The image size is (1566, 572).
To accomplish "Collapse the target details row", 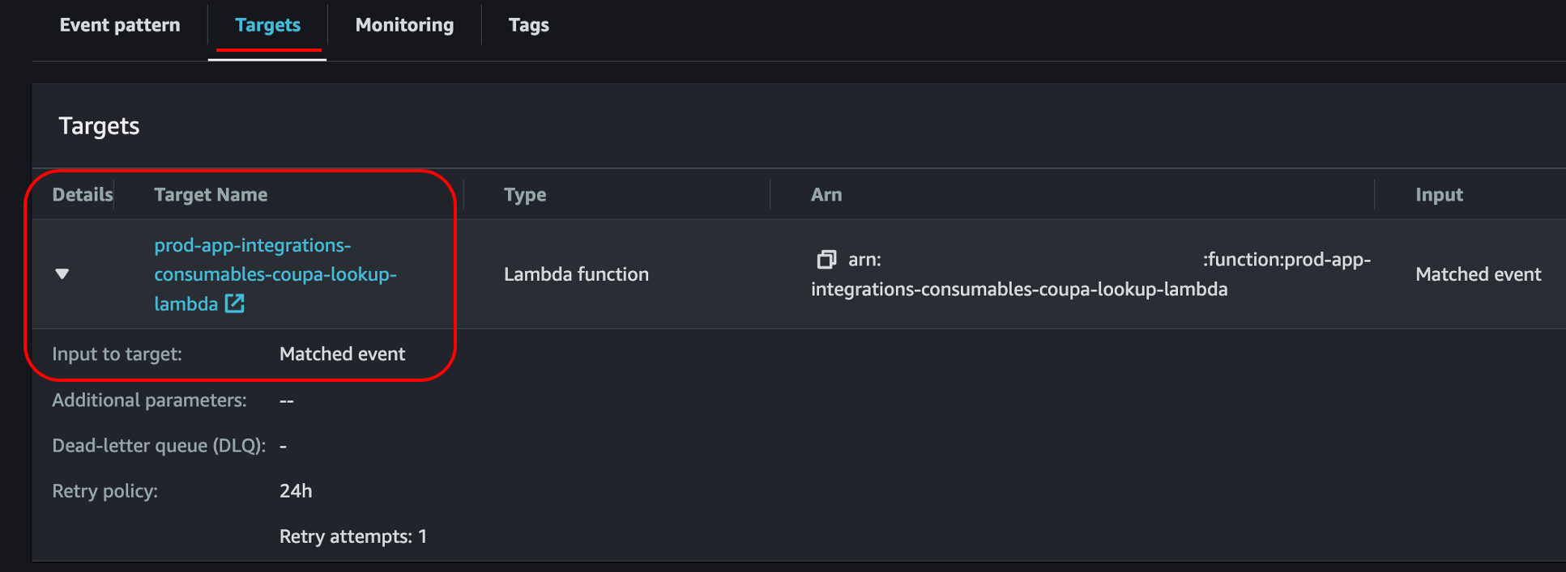I will pyautogui.click(x=62, y=274).
